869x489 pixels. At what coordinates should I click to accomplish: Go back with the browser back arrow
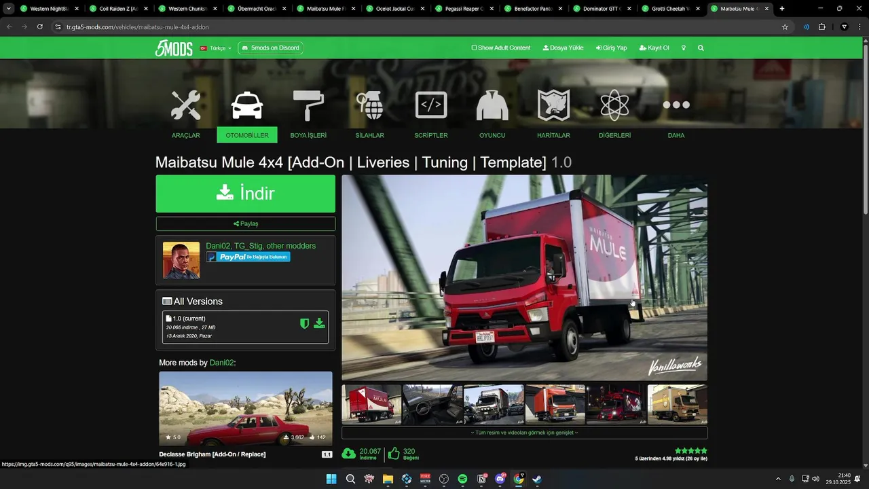click(10, 26)
